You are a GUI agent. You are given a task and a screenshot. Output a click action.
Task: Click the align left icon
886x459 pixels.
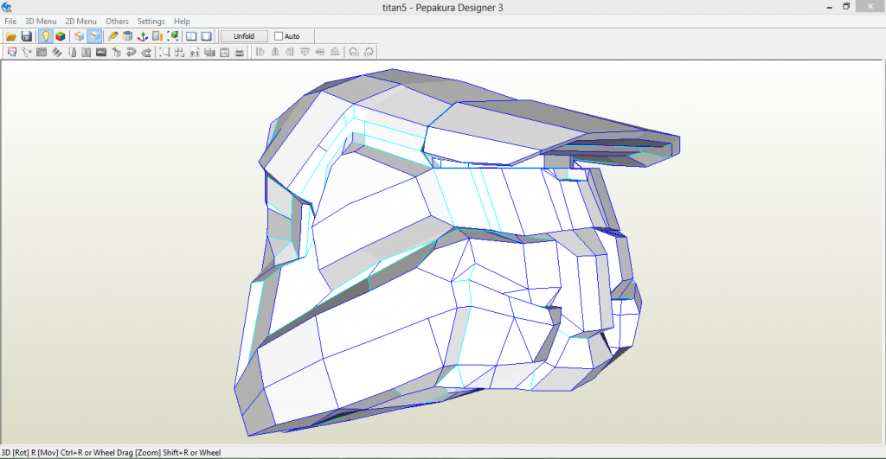(260, 52)
